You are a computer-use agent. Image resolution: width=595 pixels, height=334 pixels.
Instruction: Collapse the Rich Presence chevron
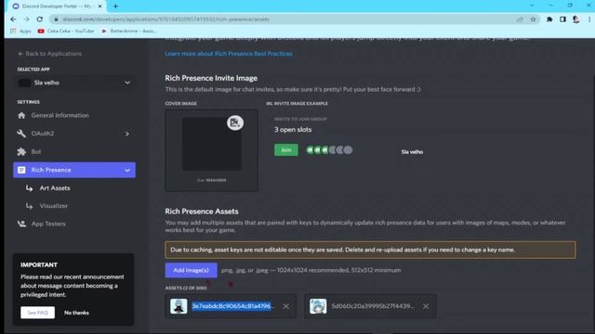(127, 171)
